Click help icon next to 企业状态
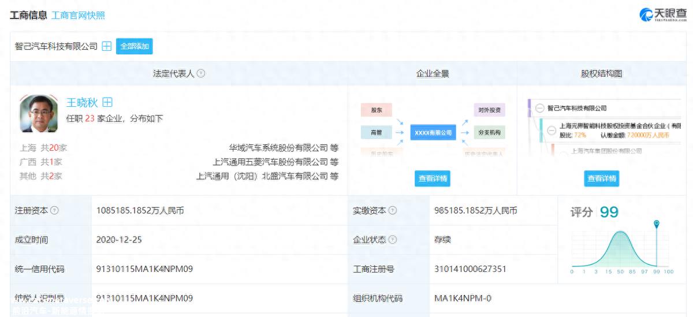Screen dimensions: 693x317 (393, 240)
